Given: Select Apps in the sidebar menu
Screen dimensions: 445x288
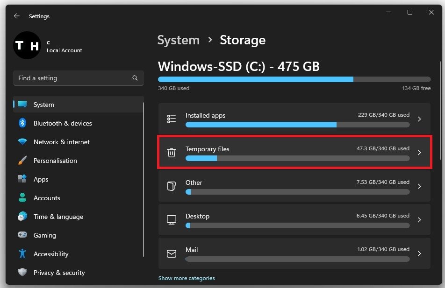Looking at the screenshot, I should click(41, 179).
